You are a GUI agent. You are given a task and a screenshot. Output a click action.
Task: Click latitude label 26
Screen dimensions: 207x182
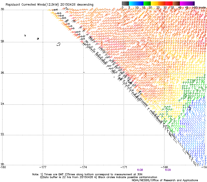(x=2, y=73)
